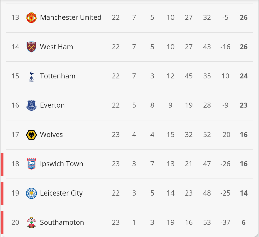Select the Tottenham team name
Viewport: 259px width, 237px height.
coord(58,76)
